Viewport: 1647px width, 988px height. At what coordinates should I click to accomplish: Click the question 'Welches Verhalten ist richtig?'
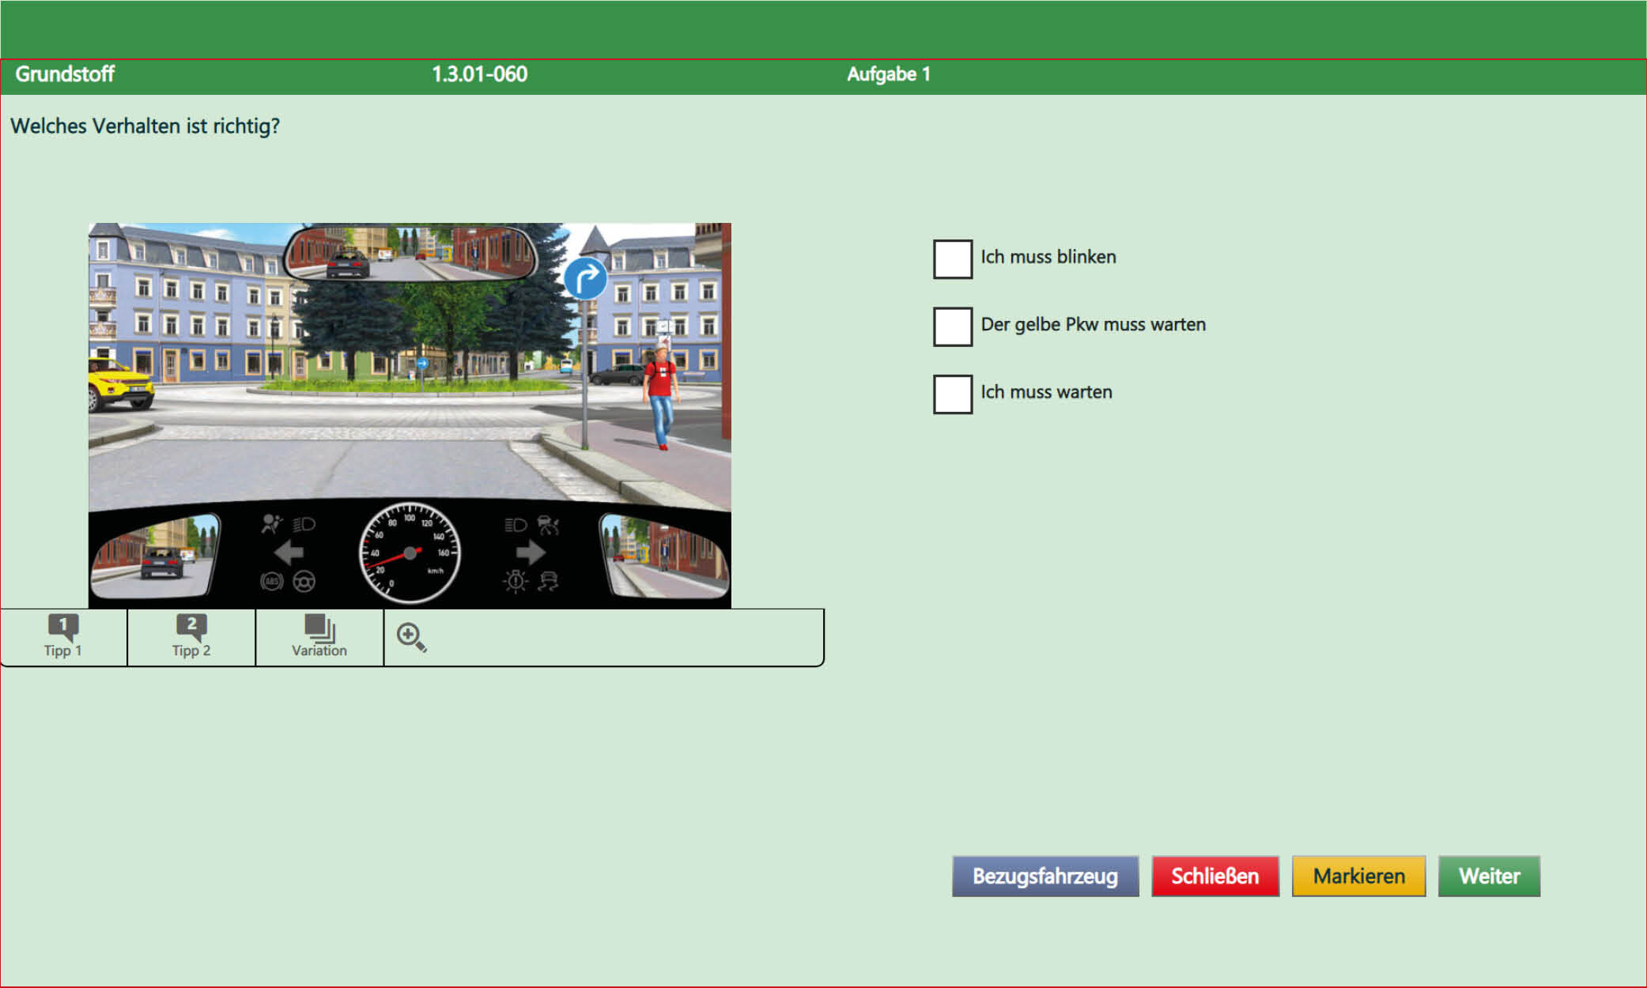pos(145,126)
